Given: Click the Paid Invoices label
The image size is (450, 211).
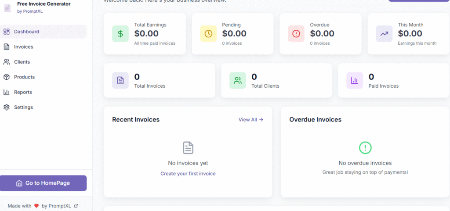Looking at the screenshot, I should (384, 86).
